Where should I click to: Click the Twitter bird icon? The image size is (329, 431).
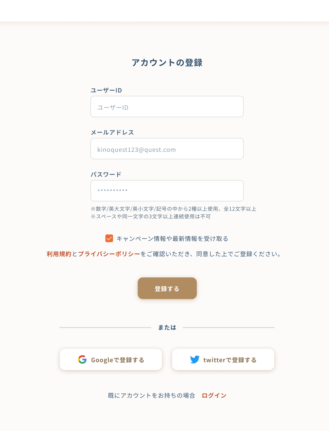195,360
